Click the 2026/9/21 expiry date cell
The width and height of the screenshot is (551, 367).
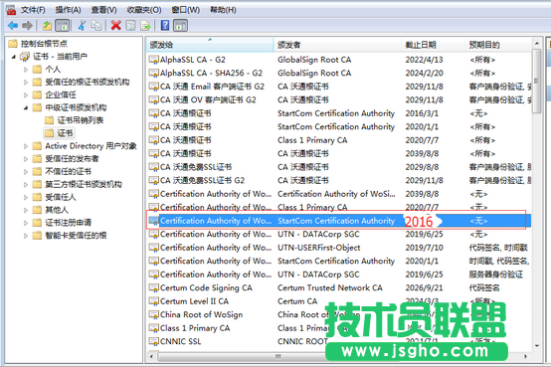tap(424, 287)
